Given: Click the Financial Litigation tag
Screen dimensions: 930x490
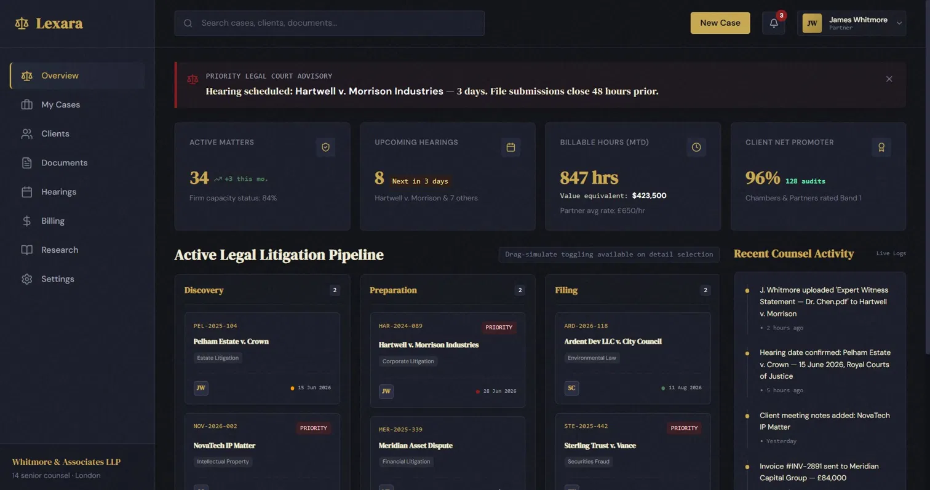Looking at the screenshot, I should tap(406, 462).
